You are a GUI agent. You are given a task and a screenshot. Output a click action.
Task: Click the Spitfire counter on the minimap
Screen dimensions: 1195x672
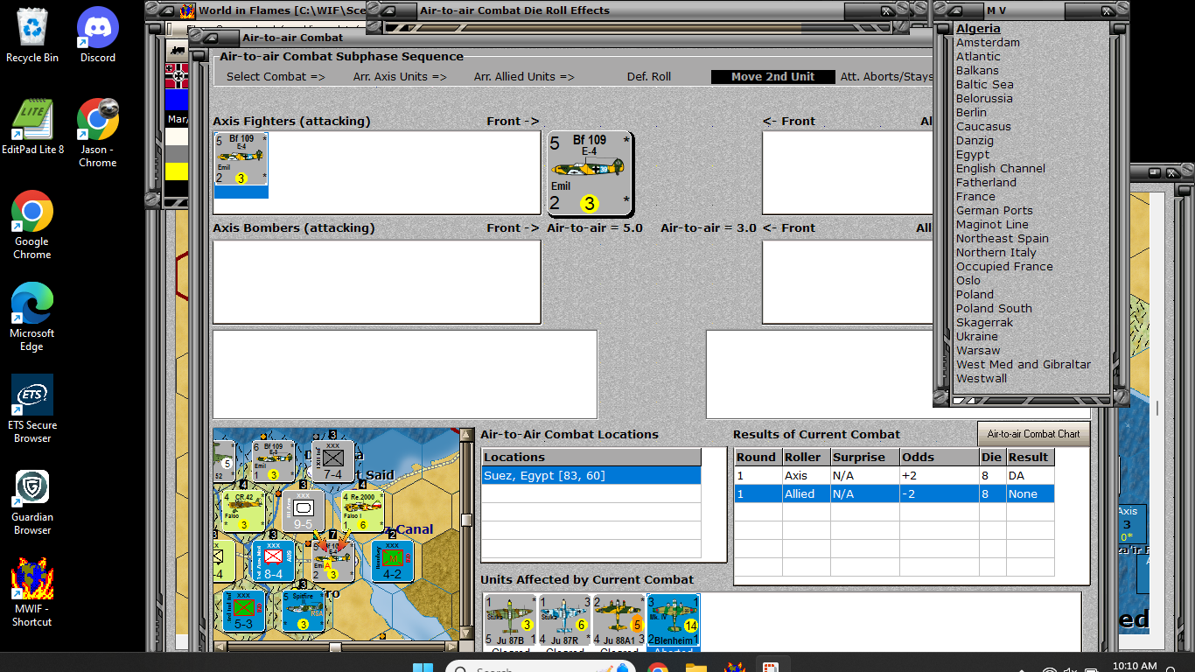304,611
